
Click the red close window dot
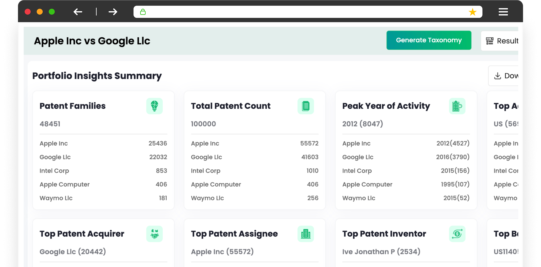(27, 12)
